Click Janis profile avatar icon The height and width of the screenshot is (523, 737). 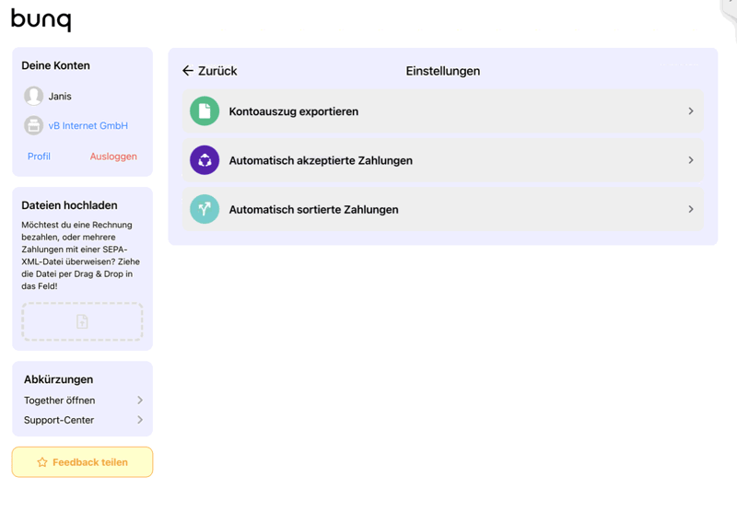click(34, 96)
